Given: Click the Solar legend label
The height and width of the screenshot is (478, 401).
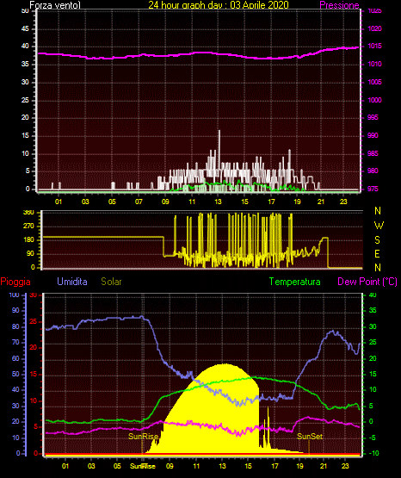Looking at the screenshot, I should 111,282.
